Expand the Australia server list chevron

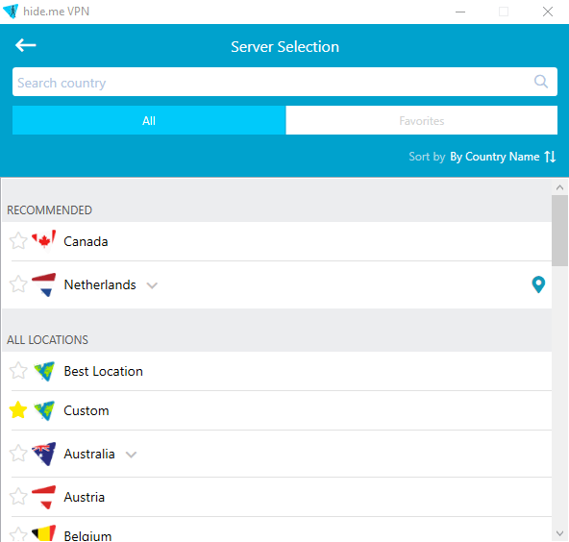[x=131, y=455]
